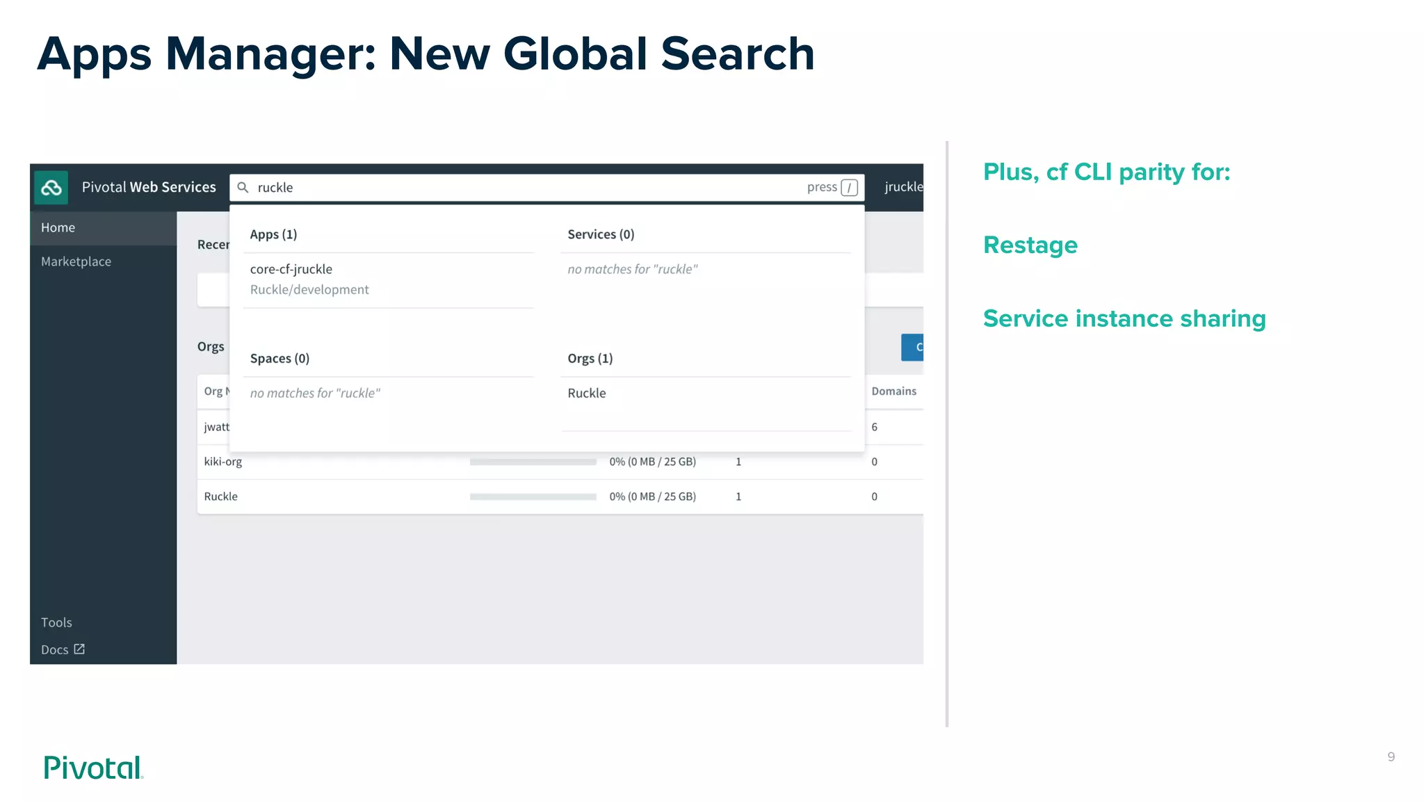Click the no matches text under Services
The height and width of the screenshot is (801, 1424).
pos(632,269)
